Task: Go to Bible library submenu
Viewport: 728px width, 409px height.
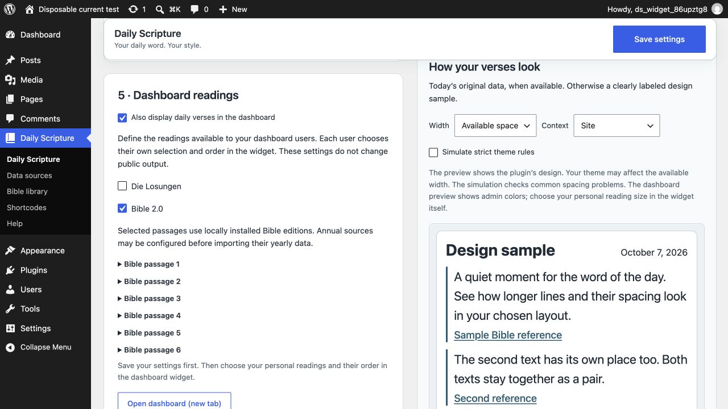Action: 27,191
